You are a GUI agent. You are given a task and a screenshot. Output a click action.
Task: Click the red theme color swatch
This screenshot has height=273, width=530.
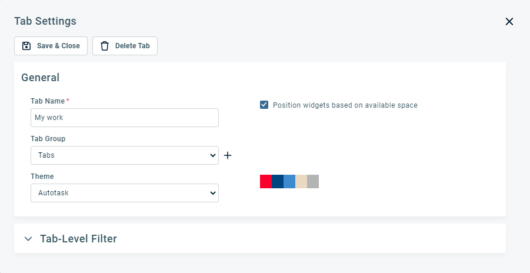tap(266, 181)
